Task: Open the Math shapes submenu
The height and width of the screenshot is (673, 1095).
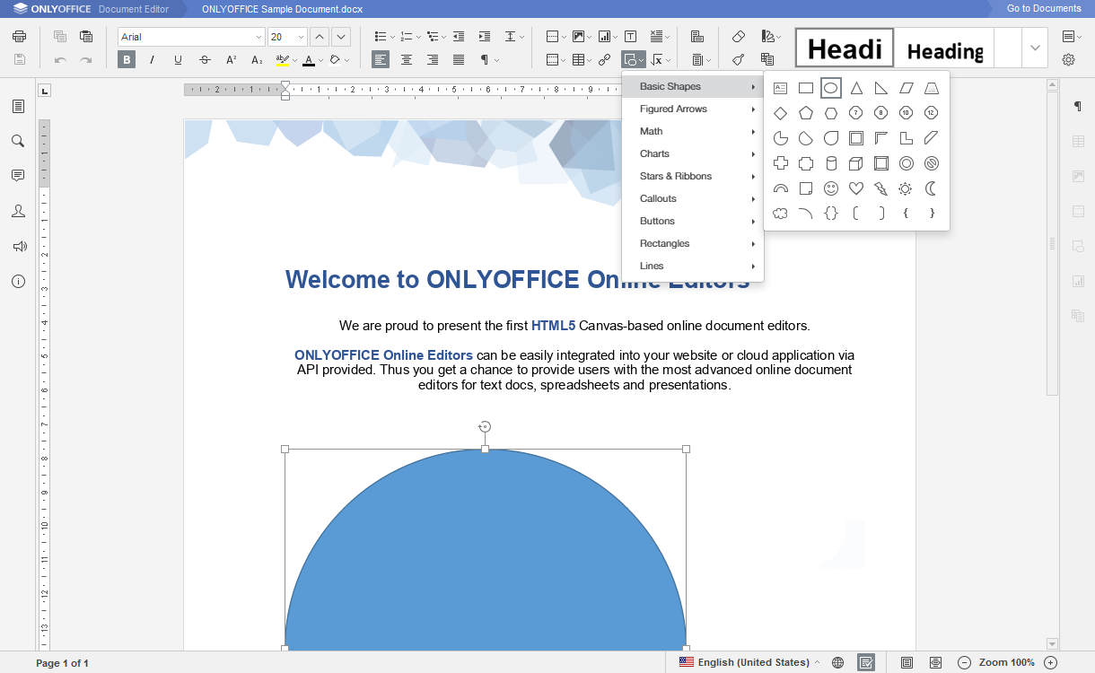Action: pyautogui.click(x=693, y=131)
